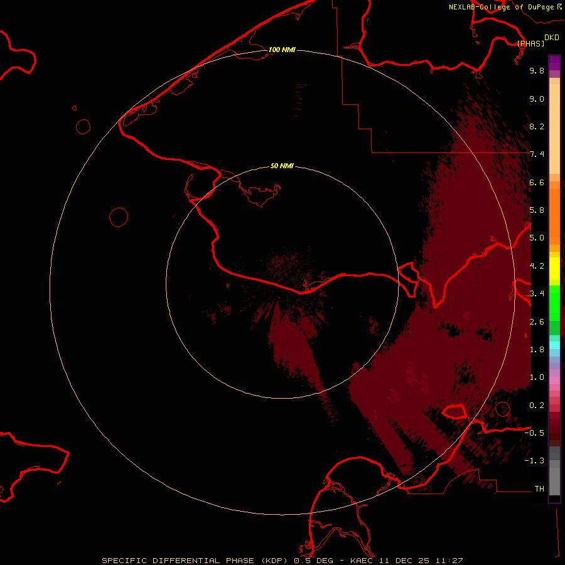Select the 1.8 value on the color scale
Viewport: 565px width, 565px height.
point(537,350)
